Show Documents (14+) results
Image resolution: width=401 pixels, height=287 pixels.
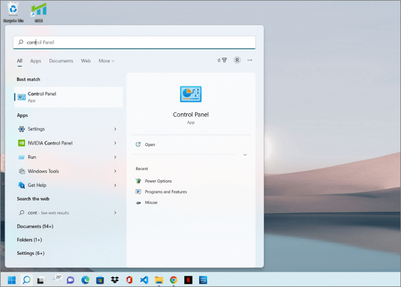(x=35, y=226)
